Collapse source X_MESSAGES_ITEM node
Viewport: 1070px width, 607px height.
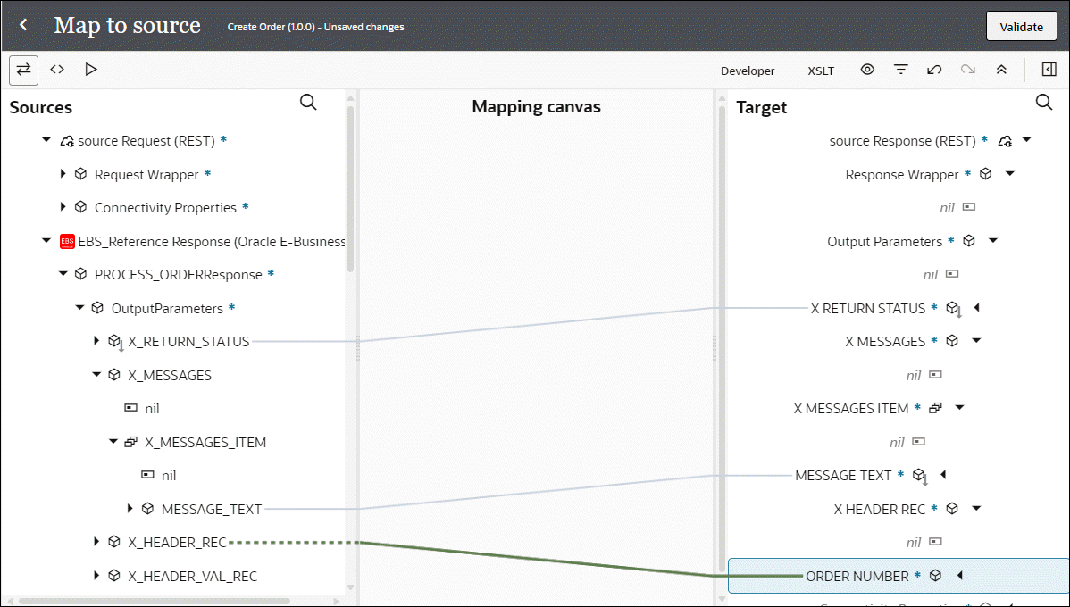click(113, 442)
